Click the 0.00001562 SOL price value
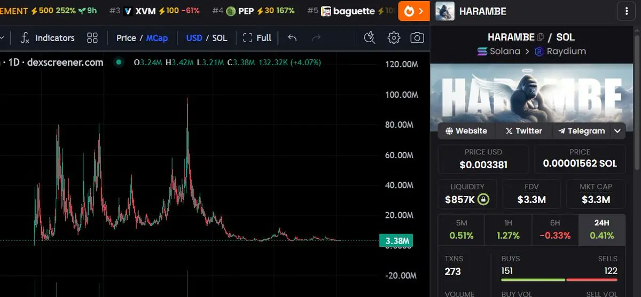Screen dimensions: 641x297 tap(580, 164)
